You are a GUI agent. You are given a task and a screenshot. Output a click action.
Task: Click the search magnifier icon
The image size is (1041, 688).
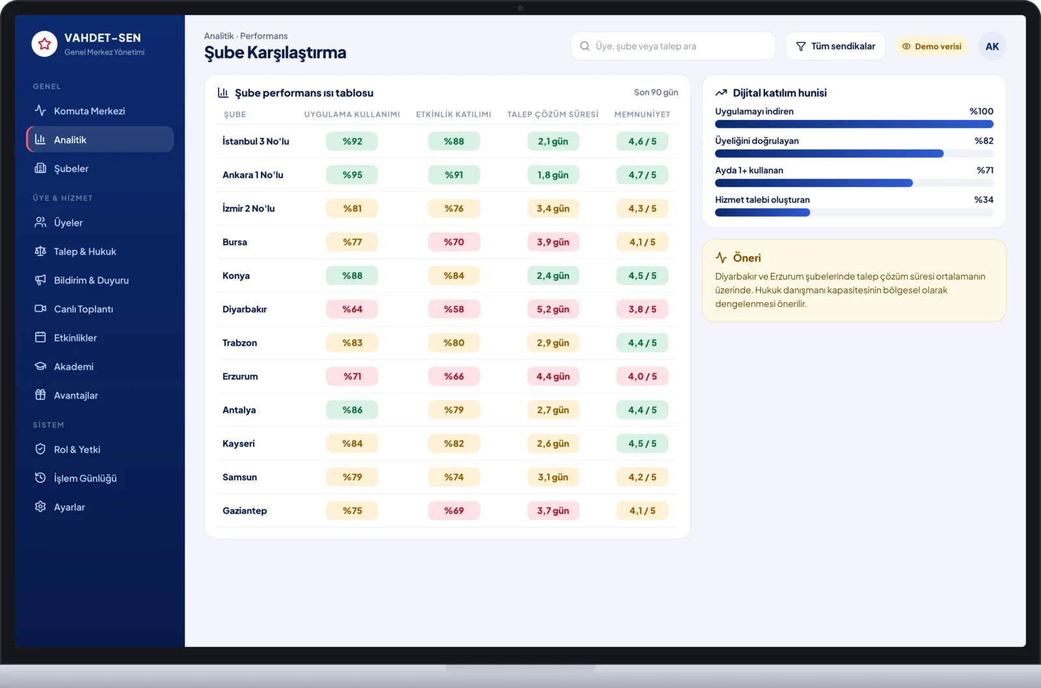(x=585, y=46)
